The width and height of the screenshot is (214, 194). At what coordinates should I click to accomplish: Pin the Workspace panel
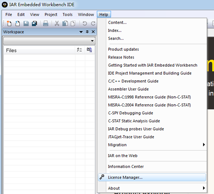tap(87, 32)
